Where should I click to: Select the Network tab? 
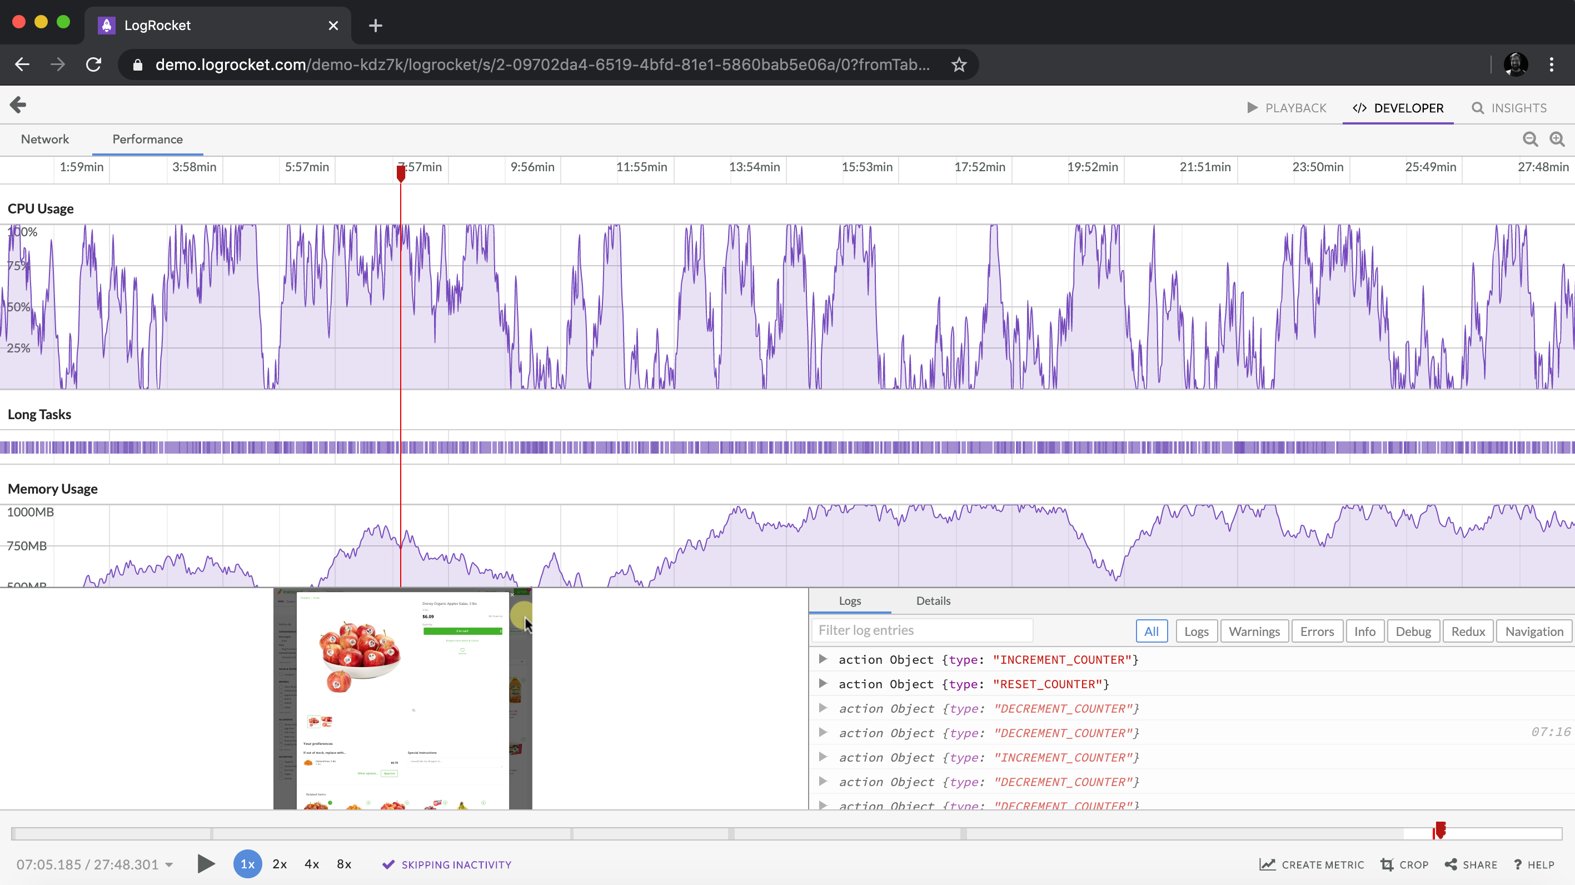click(43, 138)
